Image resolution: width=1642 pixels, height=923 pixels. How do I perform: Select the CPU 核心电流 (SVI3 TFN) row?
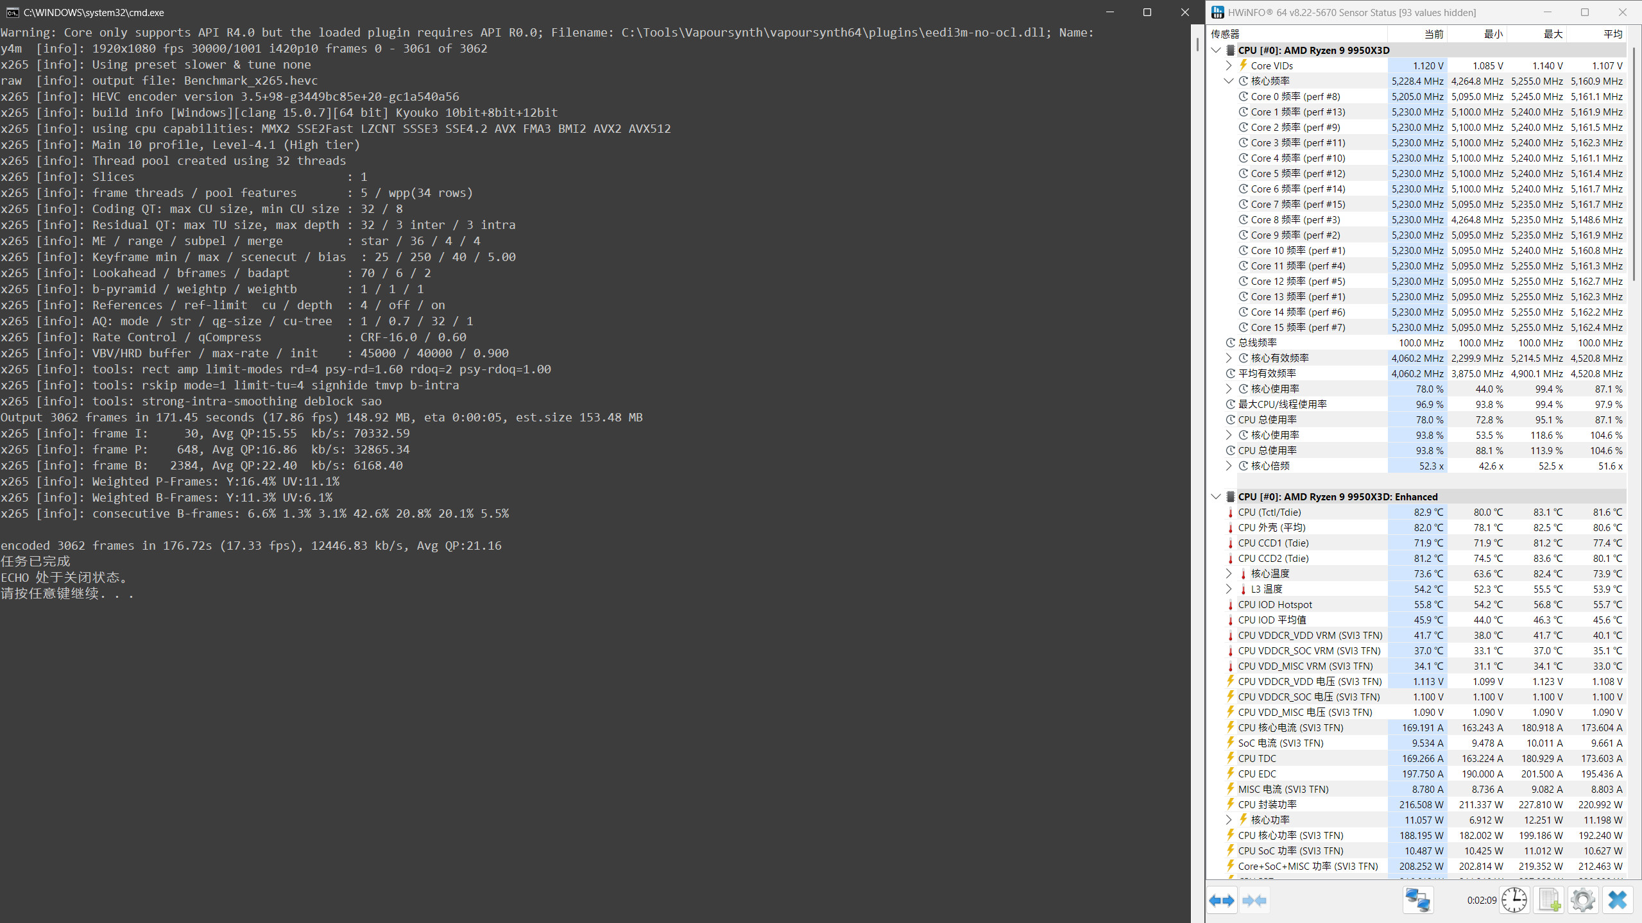tap(1417, 727)
